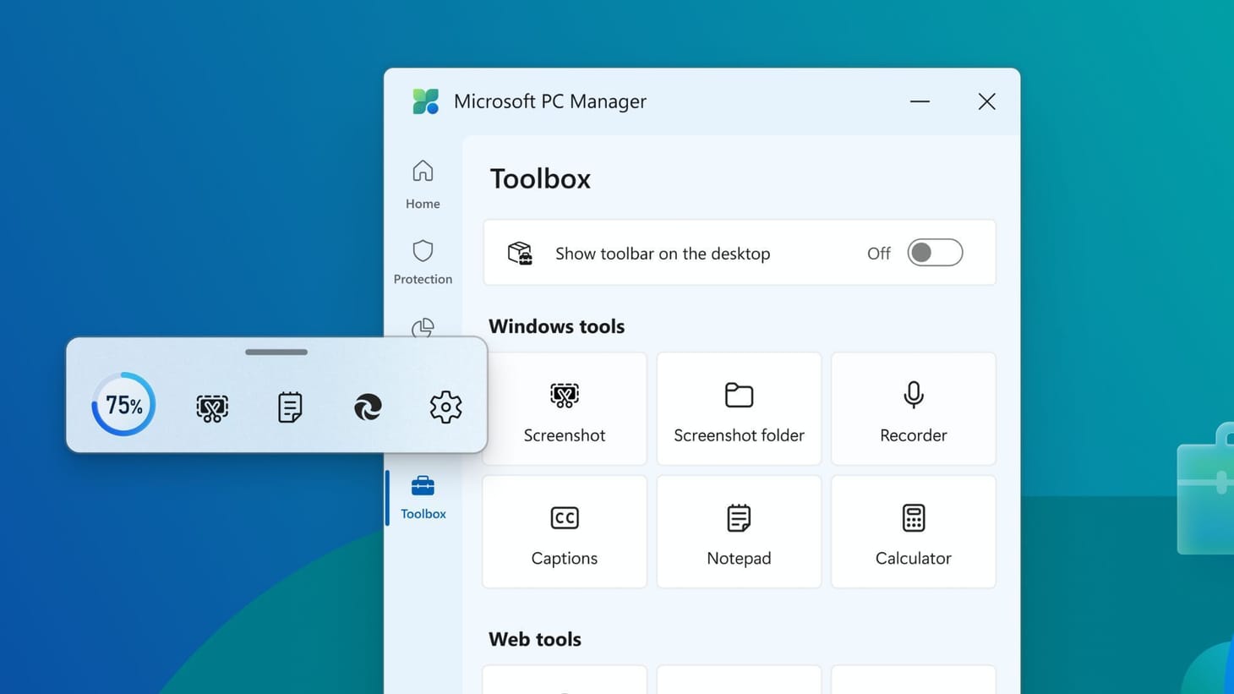Launch the Recorder microphone tool
Screen dimensions: 1234x694
click(x=913, y=408)
